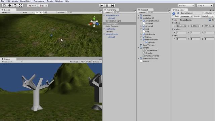Screen dimensions: 215x121
Task: Select the Hand tool
Action: tap(4, 5)
